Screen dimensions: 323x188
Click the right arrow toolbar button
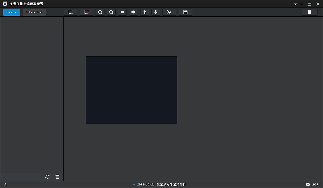point(133,12)
